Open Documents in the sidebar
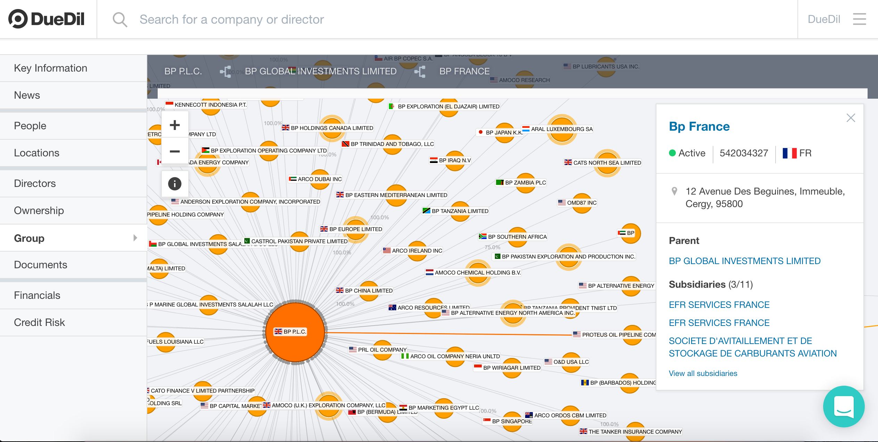Screen dimensions: 878x442 click(x=73, y=265)
